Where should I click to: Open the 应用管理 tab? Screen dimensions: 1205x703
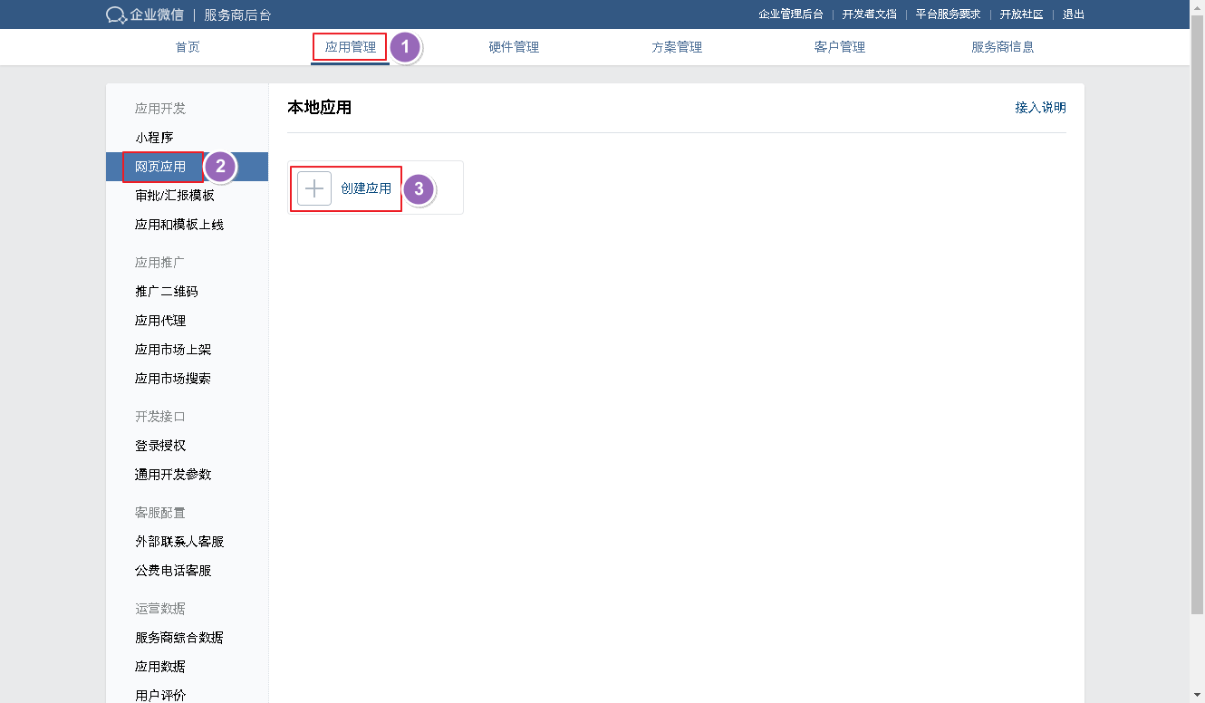coord(351,47)
